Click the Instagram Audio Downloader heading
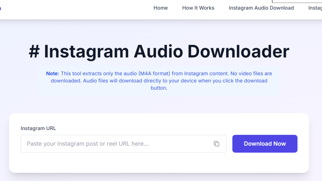 [x=159, y=51]
